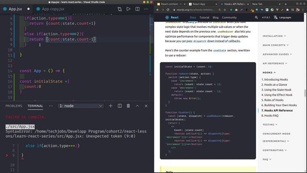This screenshot has height=173, width=307.
Task: Click the ./src/App.jsx path in terminal
Action: click(x=20, y=126)
